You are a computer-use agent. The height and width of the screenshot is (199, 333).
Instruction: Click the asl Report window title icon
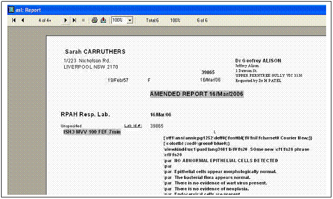click(x=11, y=10)
